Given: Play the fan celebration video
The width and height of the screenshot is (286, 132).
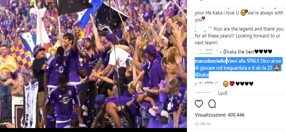Looking at the screenshot, I should click(x=93, y=64).
